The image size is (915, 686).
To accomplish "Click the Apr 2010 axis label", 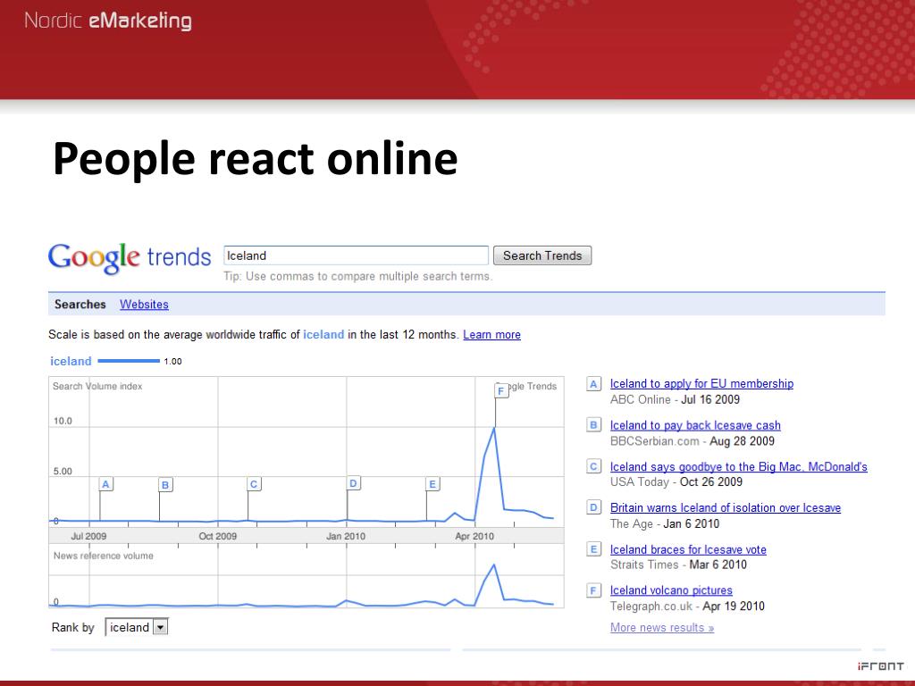I will pyautogui.click(x=474, y=536).
